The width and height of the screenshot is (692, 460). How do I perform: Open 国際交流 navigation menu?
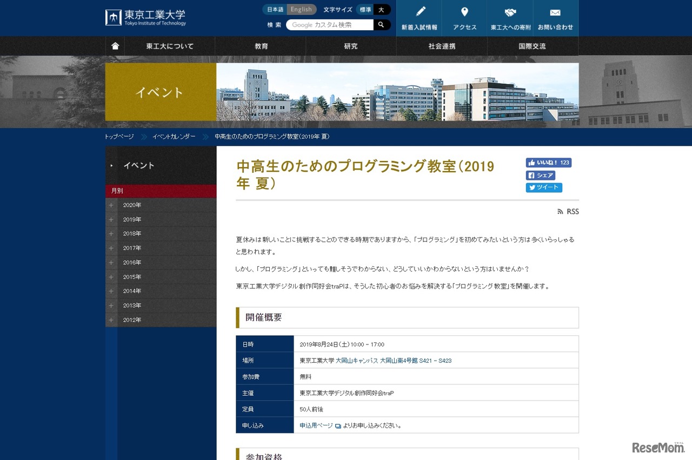point(533,46)
